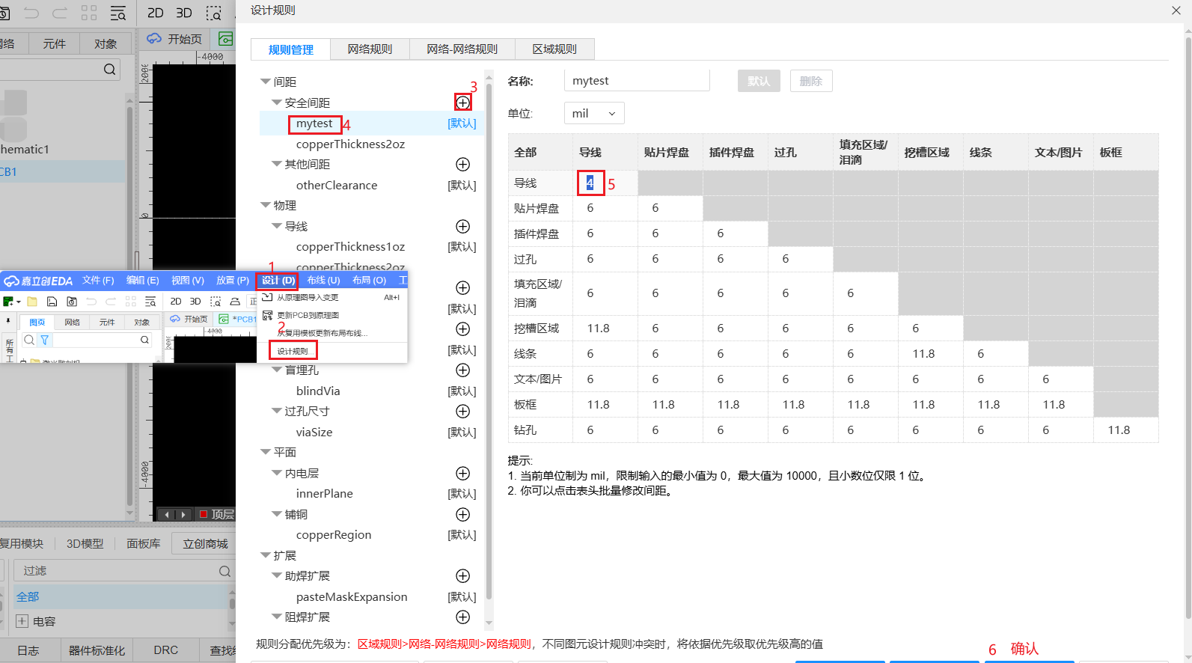The image size is (1192, 663).
Task: Collapse the 间距 tree category
Action: [x=265, y=82]
